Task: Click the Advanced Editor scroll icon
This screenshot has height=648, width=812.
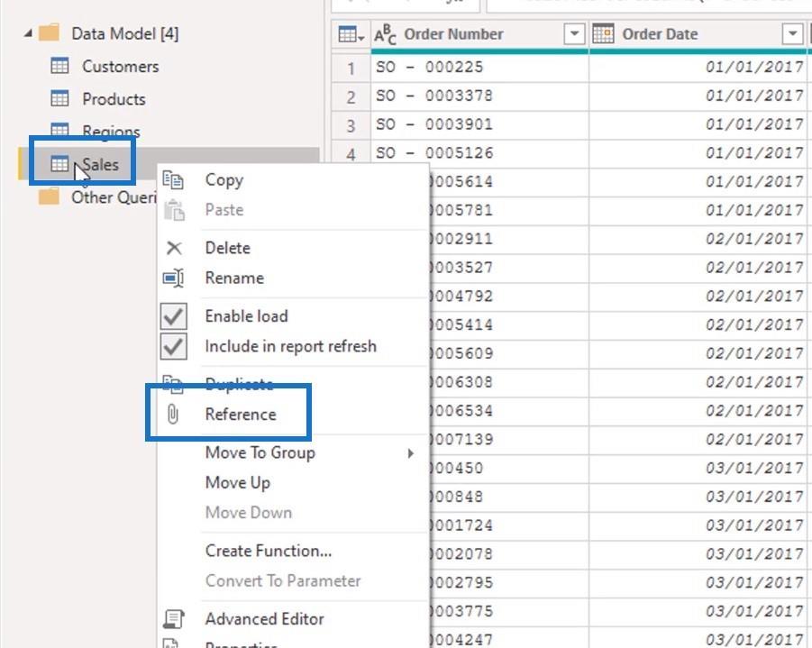Action: (x=173, y=619)
